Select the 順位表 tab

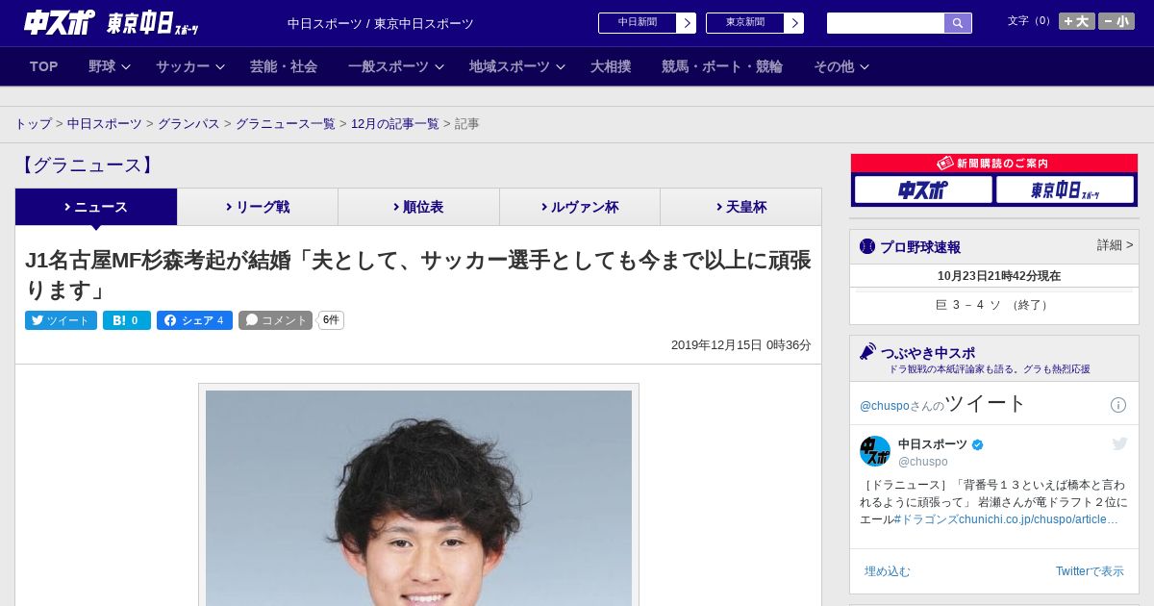point(418,207)
